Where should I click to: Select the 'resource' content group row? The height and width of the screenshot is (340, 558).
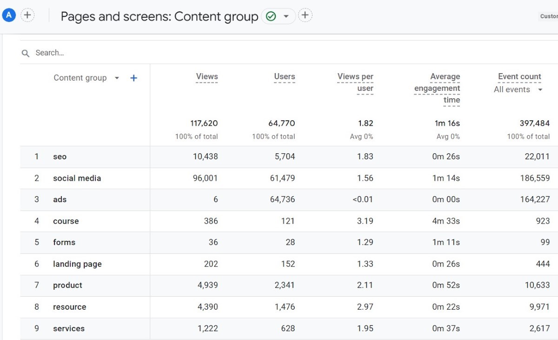point(289,307)
